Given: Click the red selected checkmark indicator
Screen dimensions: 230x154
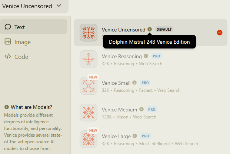Looking at the screenshot, I should pyautogui.click(x=220, y=33).
